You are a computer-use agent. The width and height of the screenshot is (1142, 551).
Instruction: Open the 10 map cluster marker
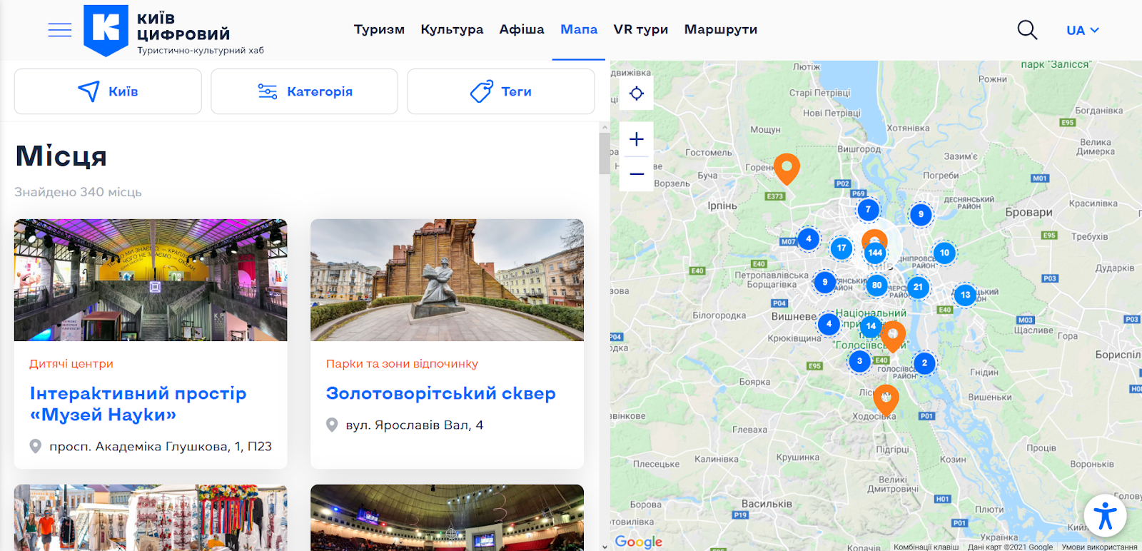tap(944, 253)
